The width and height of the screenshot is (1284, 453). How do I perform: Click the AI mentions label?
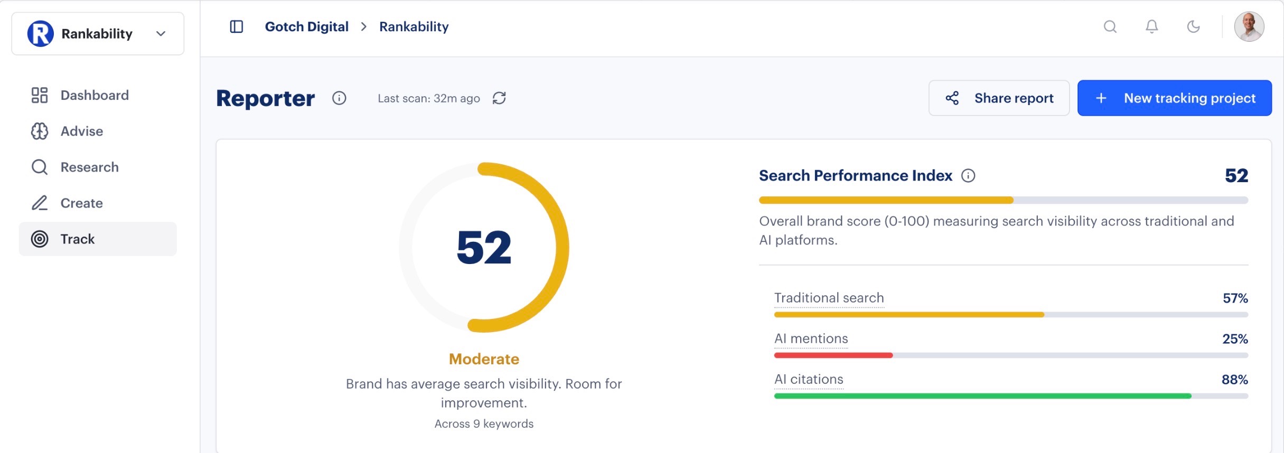[811, 338]
